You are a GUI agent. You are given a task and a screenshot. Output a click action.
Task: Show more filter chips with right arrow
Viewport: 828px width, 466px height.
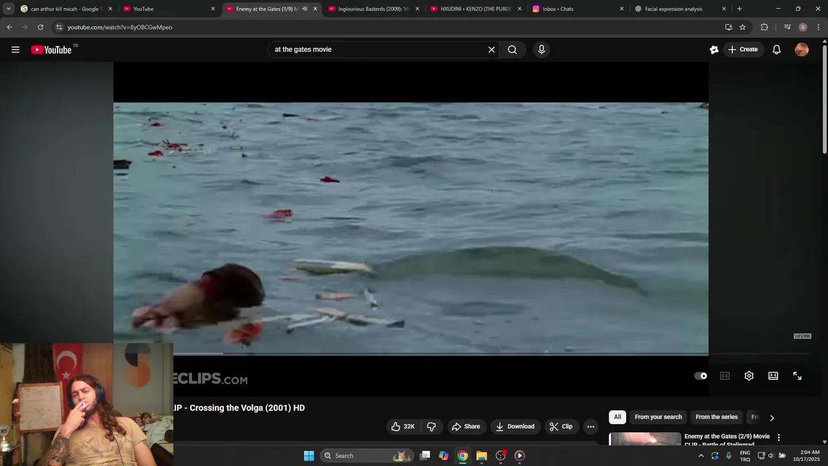(772, 418)
